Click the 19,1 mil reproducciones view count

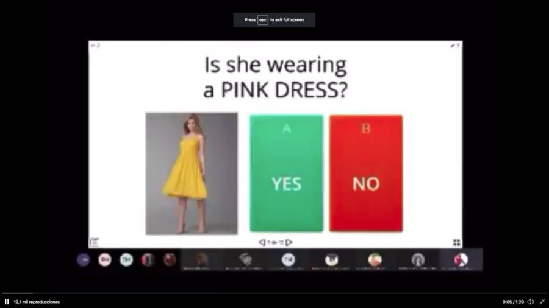pyautogui.click(x=37, y=302)
